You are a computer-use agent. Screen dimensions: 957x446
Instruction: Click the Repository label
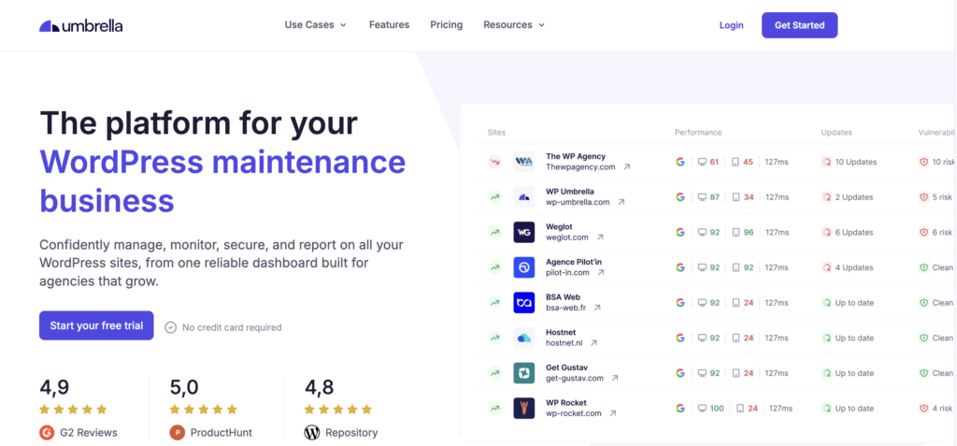pos(351,433)
